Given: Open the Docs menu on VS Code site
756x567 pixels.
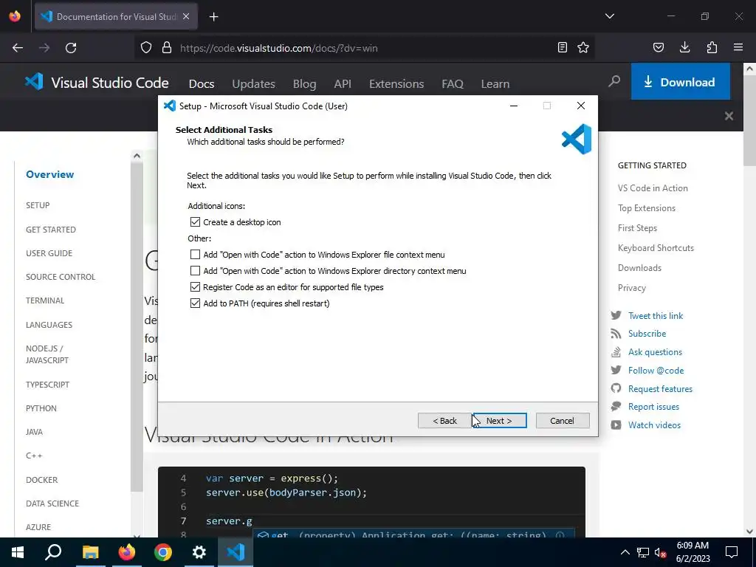Looking at the screenshot, I should coord(202,84).
